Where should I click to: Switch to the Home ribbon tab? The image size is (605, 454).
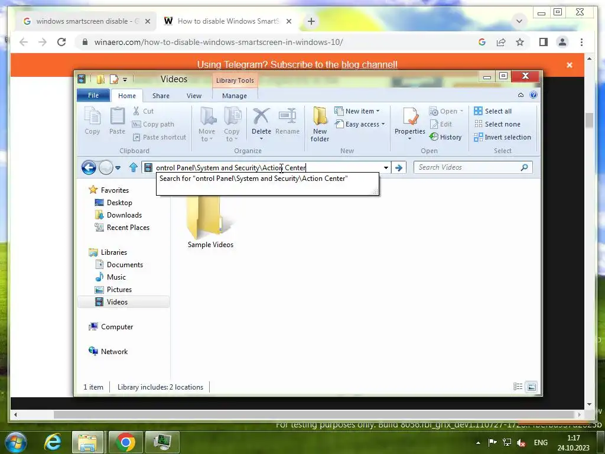127,96
